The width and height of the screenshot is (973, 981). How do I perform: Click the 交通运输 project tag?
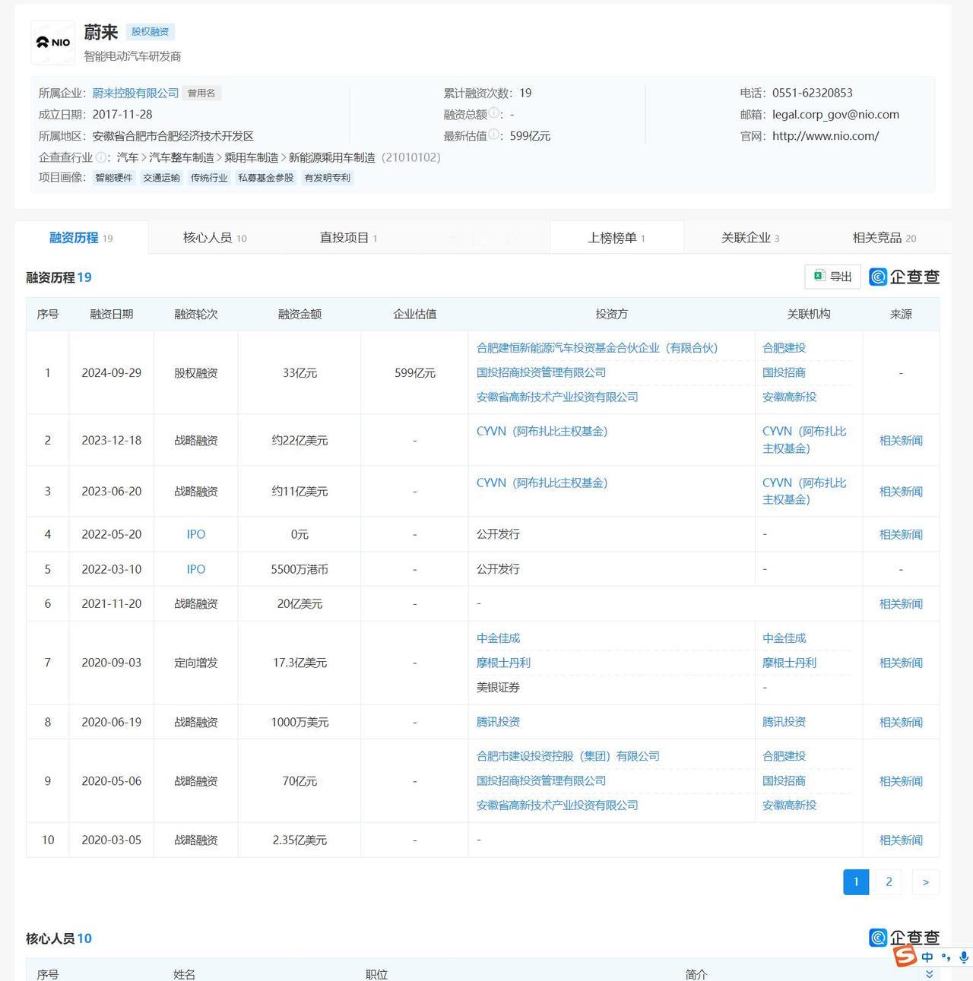coord(161,178)
